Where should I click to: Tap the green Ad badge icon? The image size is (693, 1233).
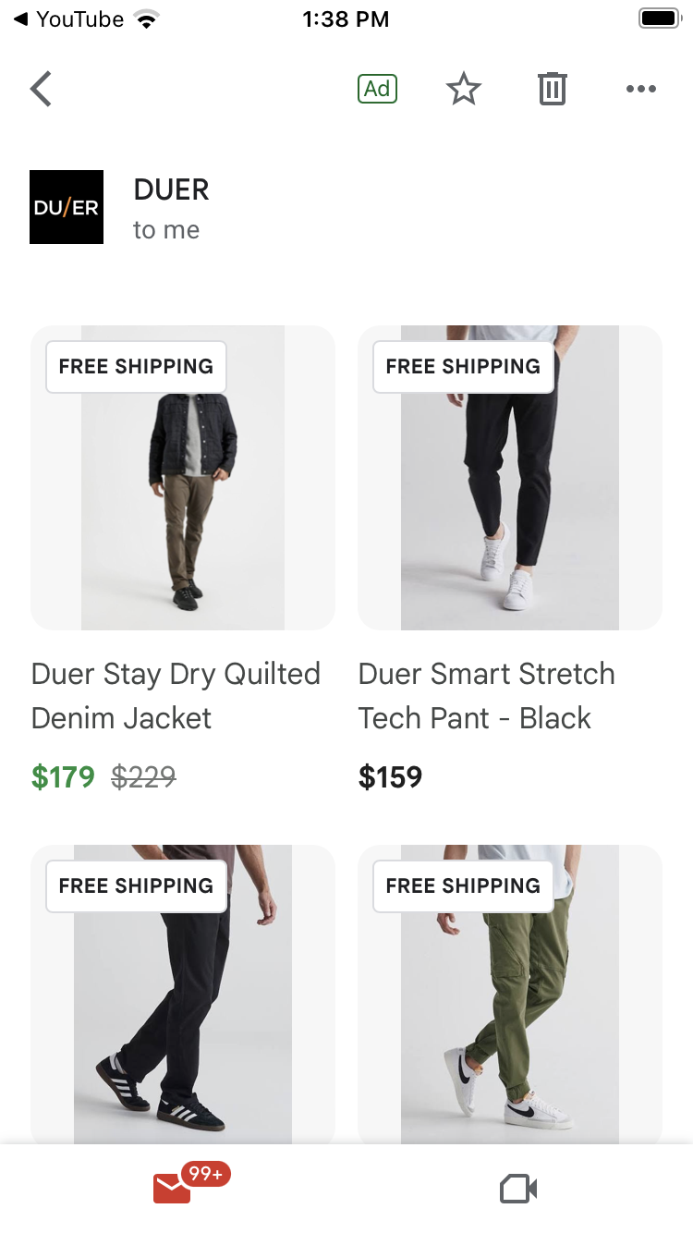pyautogui.click(x=377, y=89)
